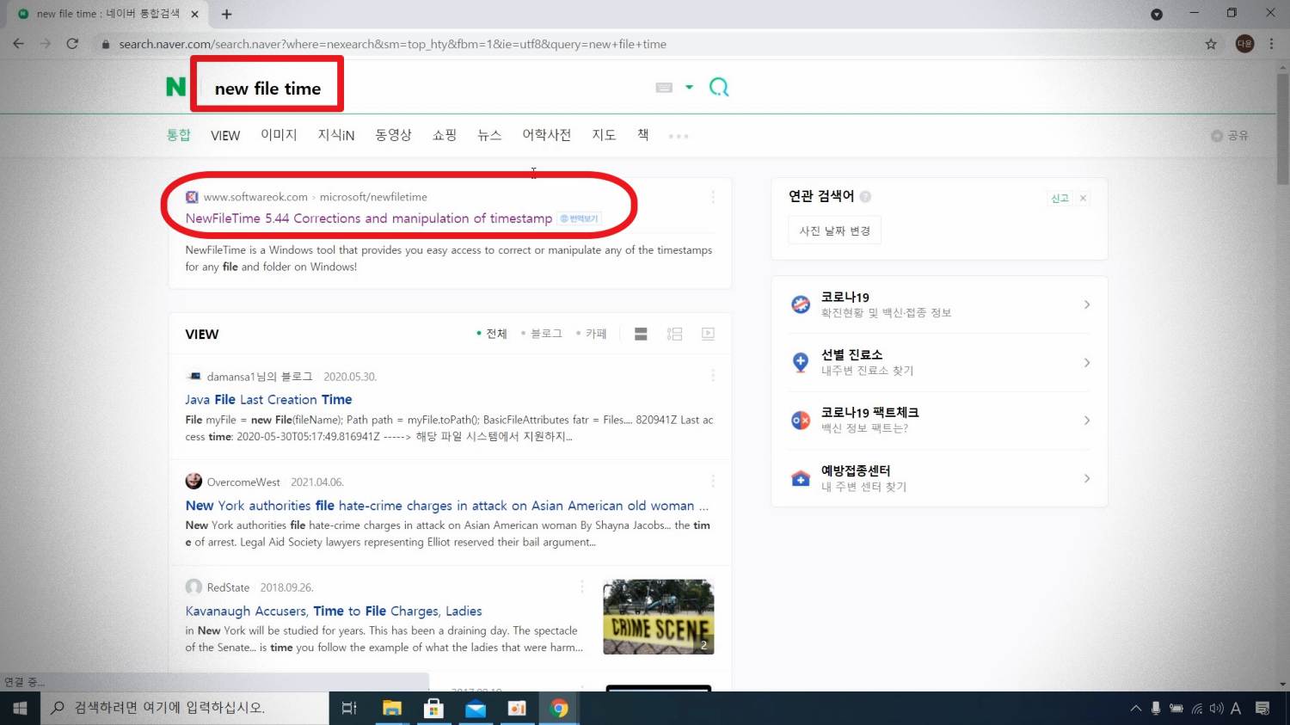
Task: Click the 공유 share button
Action: [x=1230, y=136]
